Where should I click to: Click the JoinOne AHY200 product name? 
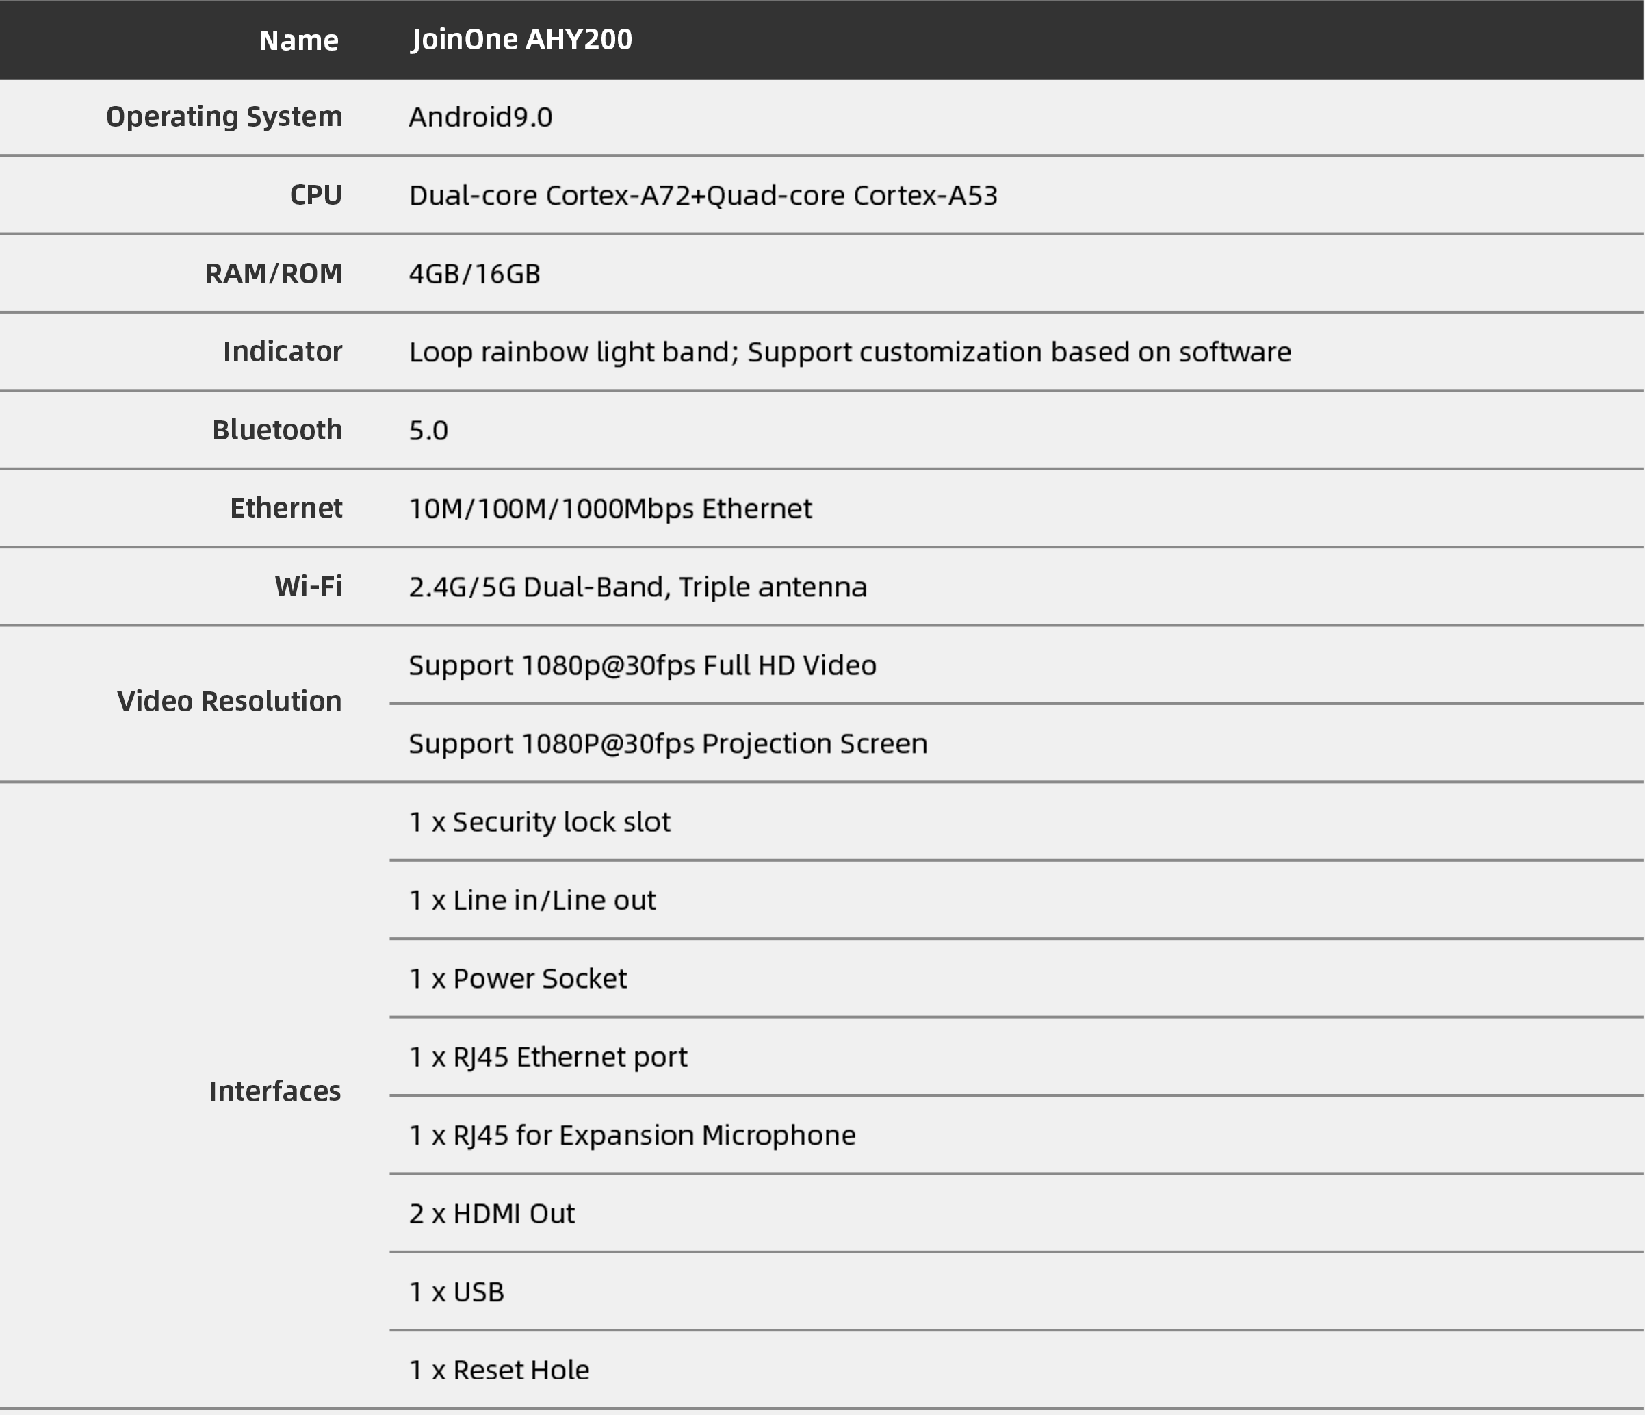click(x=521, y=39)
